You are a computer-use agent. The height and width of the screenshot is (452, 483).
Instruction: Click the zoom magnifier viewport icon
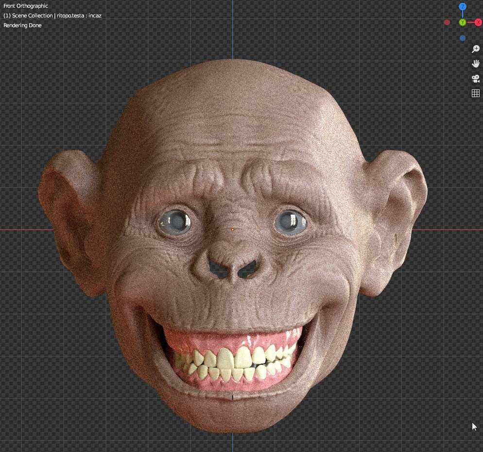tap(476, 49)
